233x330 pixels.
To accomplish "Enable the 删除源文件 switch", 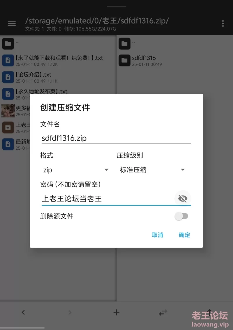I will pyautogui.click(x=182, y=216).
